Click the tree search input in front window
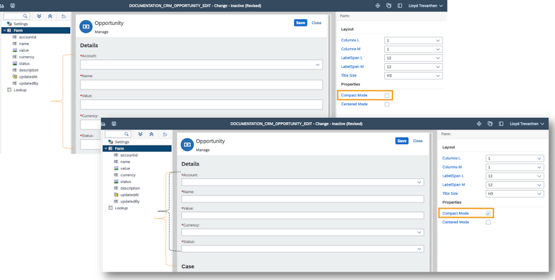 (114, 134)
